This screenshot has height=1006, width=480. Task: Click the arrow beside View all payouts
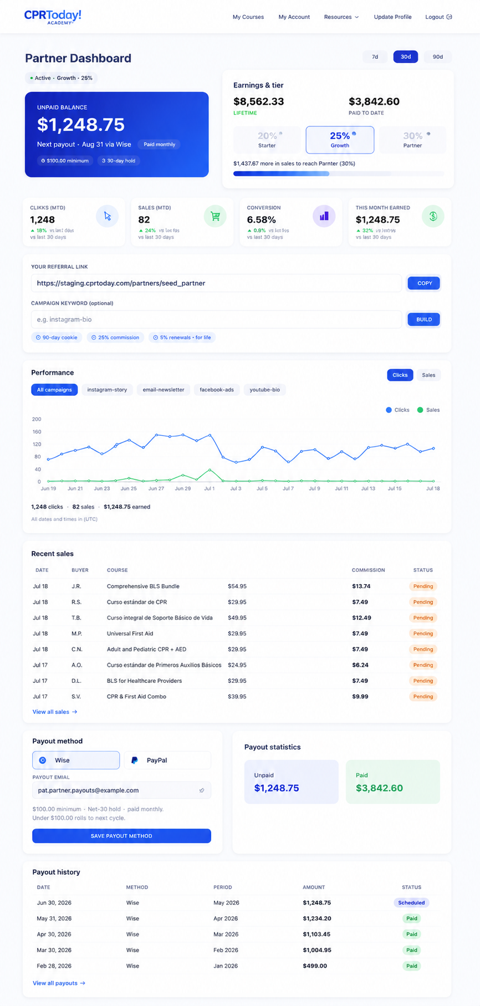(x=83, y=983)
